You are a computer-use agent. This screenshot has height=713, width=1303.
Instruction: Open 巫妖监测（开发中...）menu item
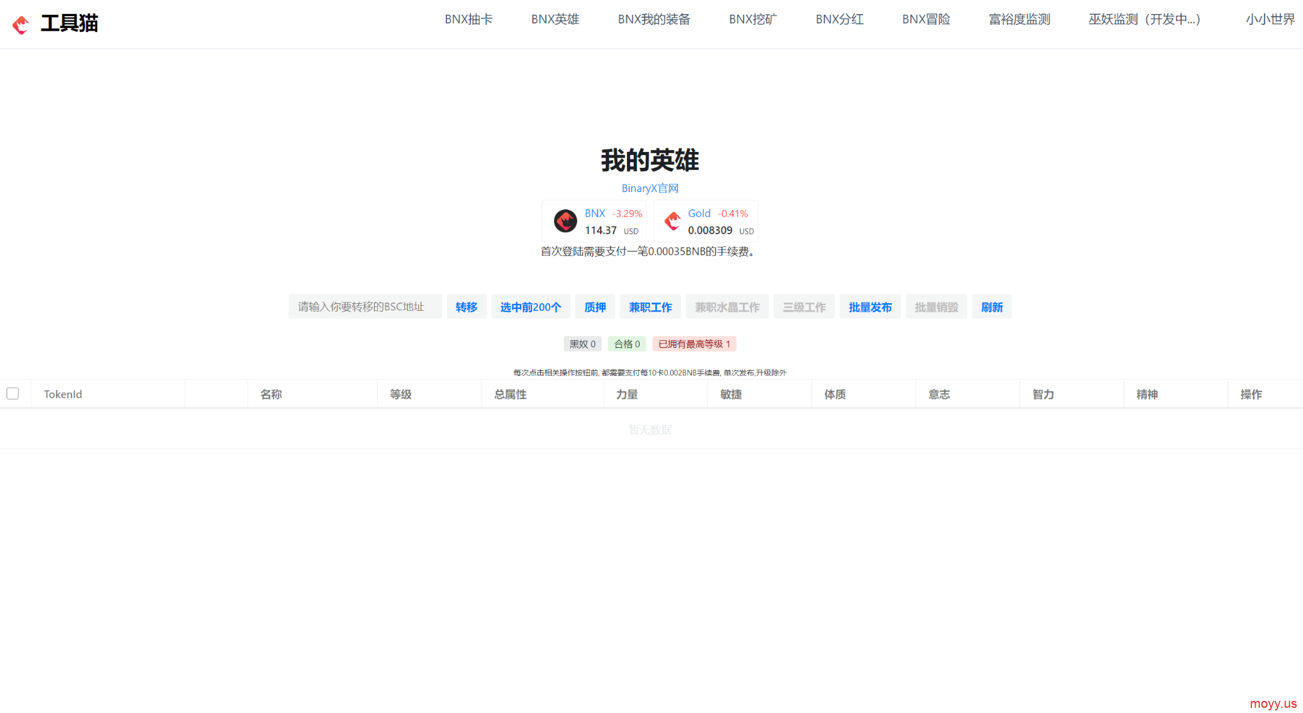[1147, 19]
